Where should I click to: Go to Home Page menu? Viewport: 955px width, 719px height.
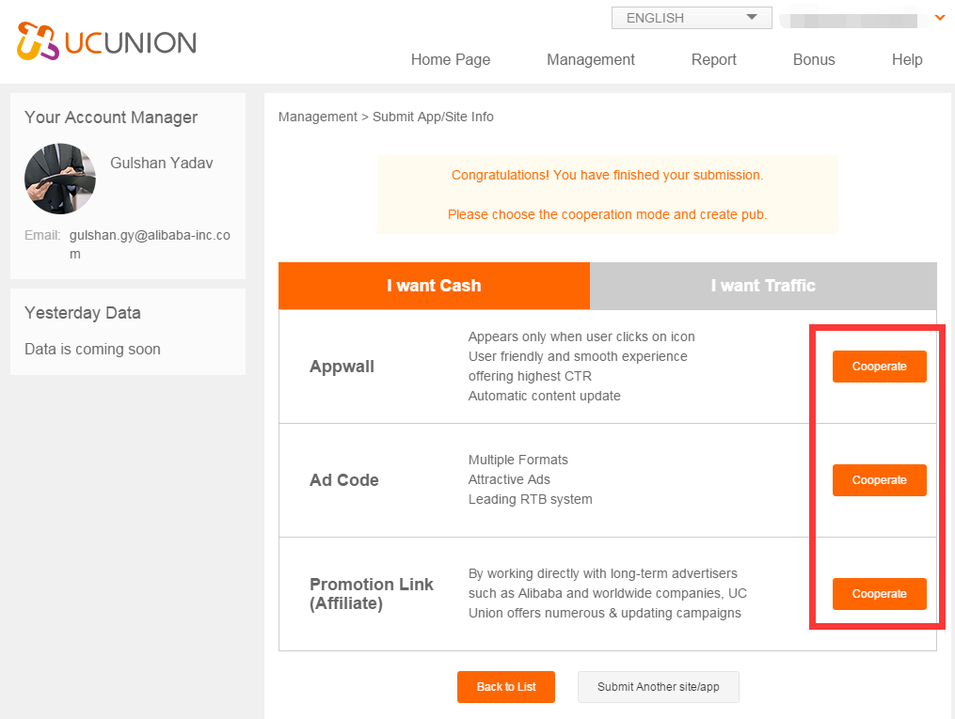(450, 59)
